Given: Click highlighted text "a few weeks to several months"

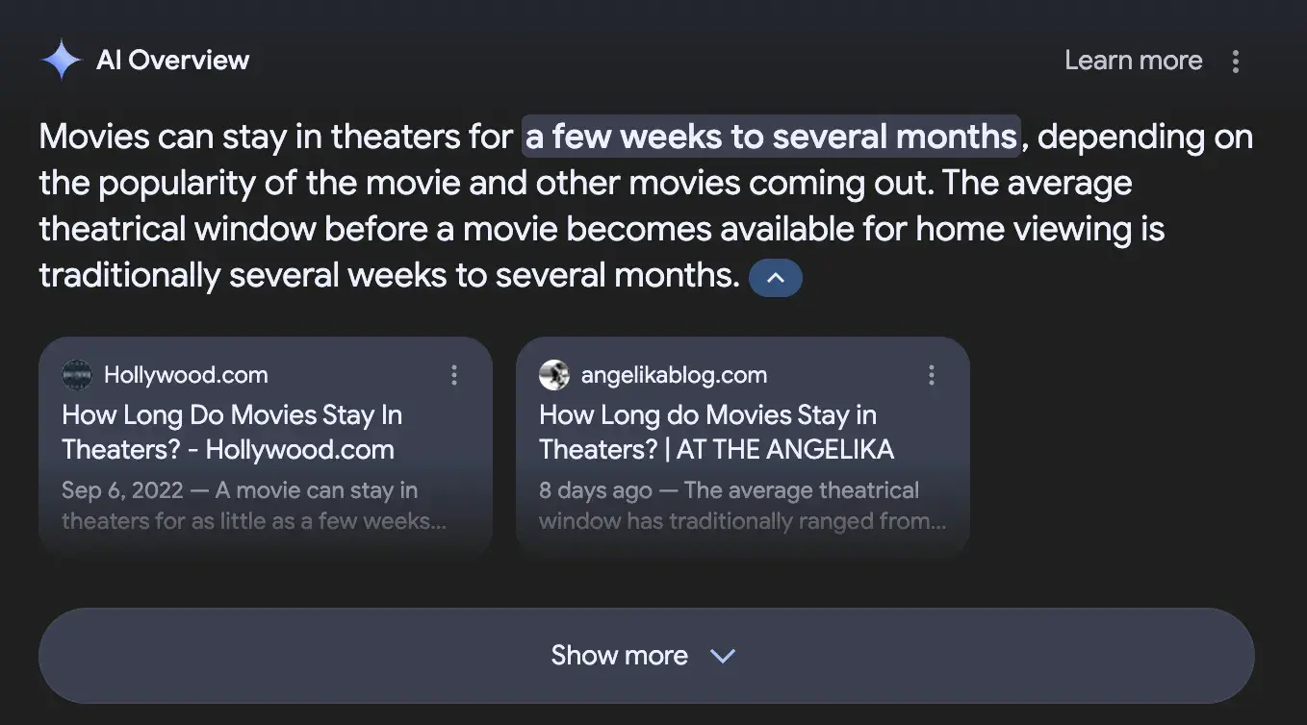Looking at the screenshot, I should tap(770, 137).
